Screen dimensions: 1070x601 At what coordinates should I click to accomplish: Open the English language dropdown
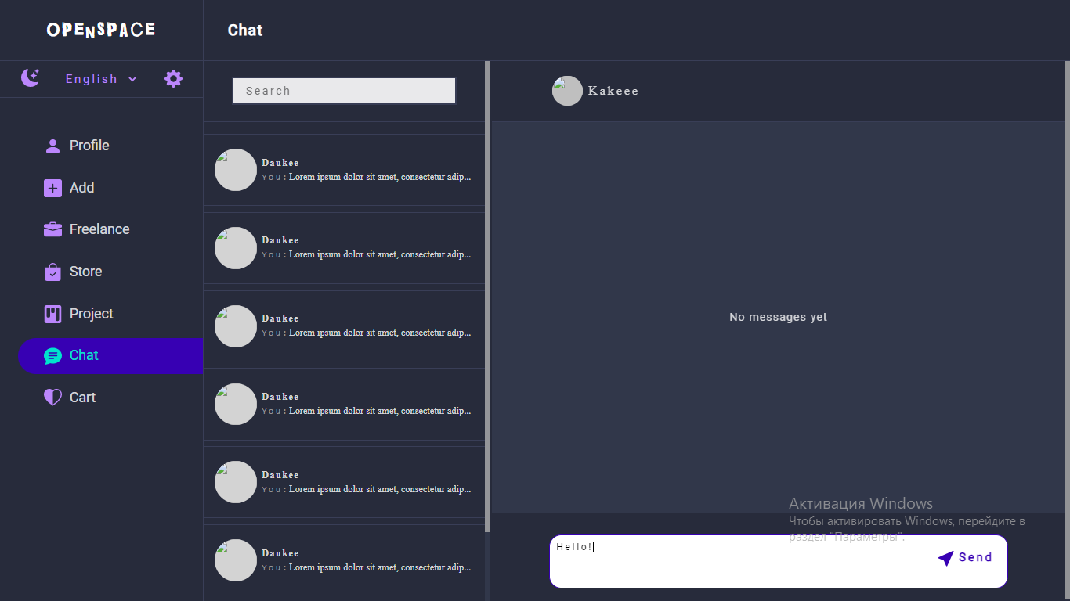point(91,78)
